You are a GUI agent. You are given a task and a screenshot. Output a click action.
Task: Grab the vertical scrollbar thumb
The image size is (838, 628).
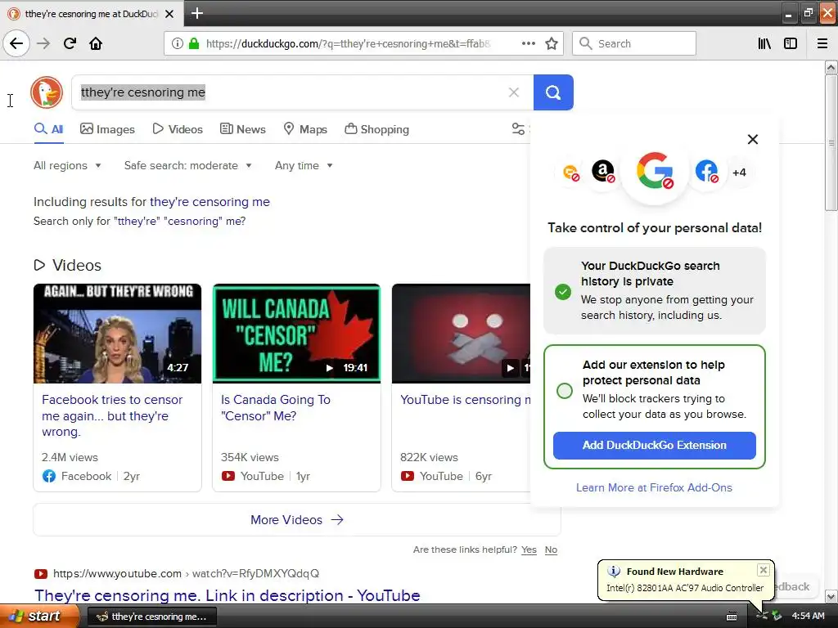pyautogui.click(x=831, y=142)
